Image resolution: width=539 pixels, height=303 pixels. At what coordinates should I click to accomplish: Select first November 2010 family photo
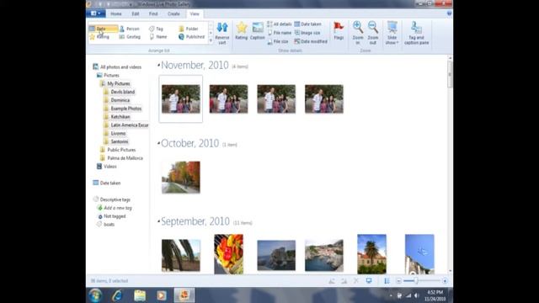(181, 99)
